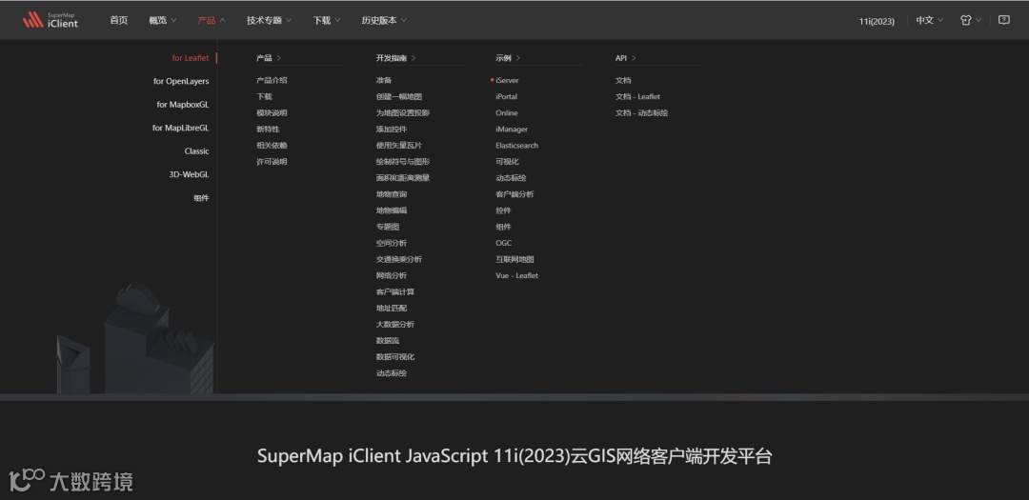The width and height of the screenshot is (1029, 500).
Task: Open the 交通换乘分析 guide
Action: [399, 259]
